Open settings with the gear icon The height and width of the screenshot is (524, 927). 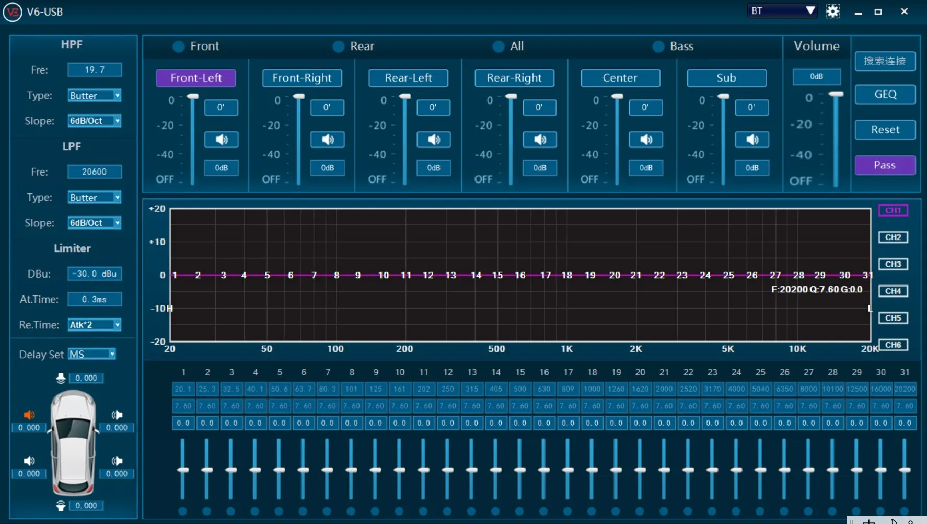click(x=832, y=12)
